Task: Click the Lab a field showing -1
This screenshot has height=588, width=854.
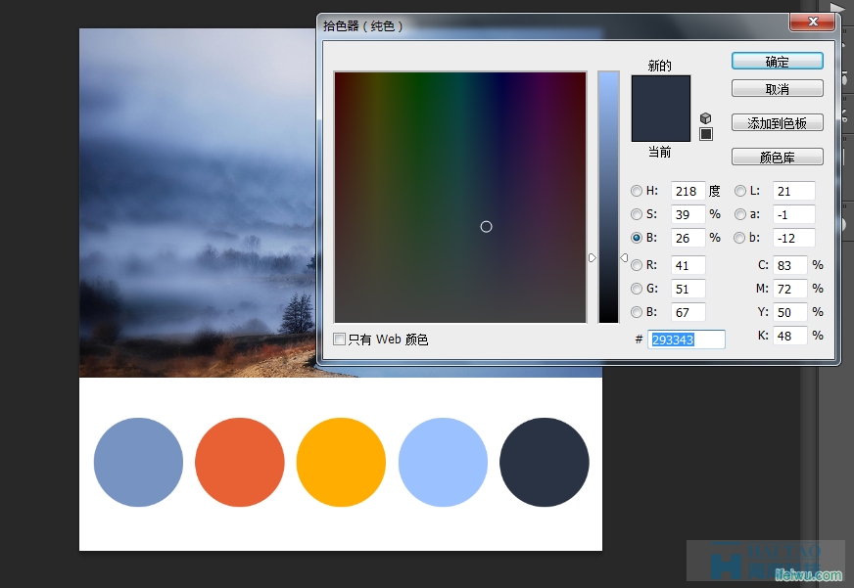Action: [x=793, y=214]
